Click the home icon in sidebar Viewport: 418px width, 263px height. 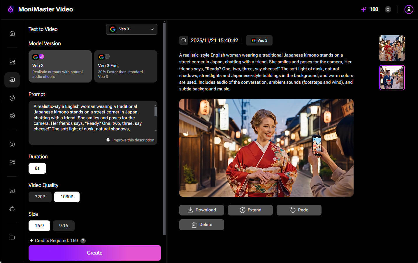pos(12,34)
